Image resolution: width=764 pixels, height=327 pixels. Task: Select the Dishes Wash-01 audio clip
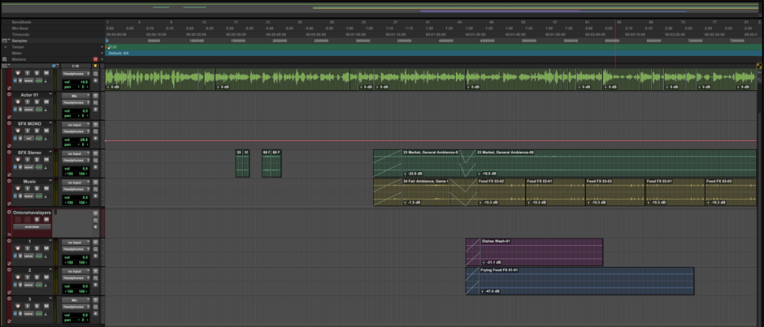[x=533, y=252]
